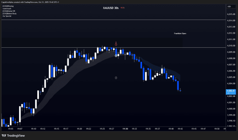
Task: Click the 4,015.00 price axis label
Action: click(231, 14)
